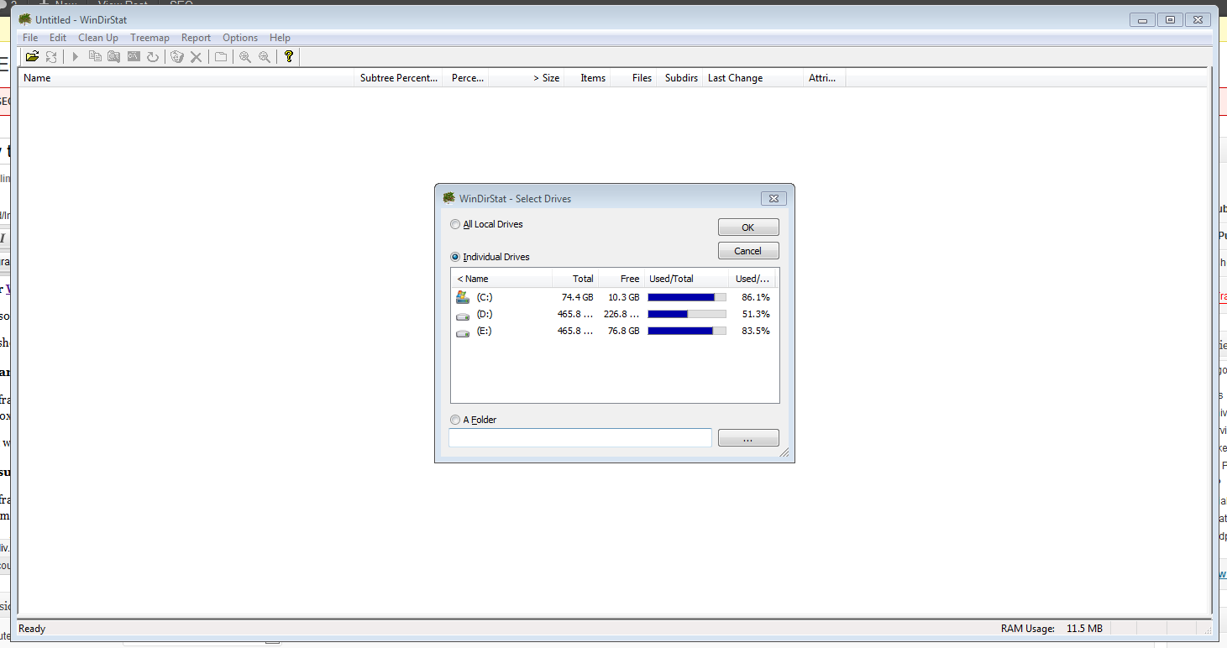Open the Clean Up menu
The height and width of the screenshot is (648, 1227).
[x=98, y=38]
